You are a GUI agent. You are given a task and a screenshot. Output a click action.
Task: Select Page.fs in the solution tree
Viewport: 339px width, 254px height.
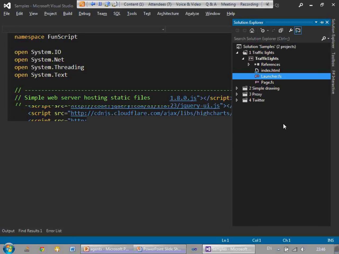pyautogui.click(x=267, y=82)
